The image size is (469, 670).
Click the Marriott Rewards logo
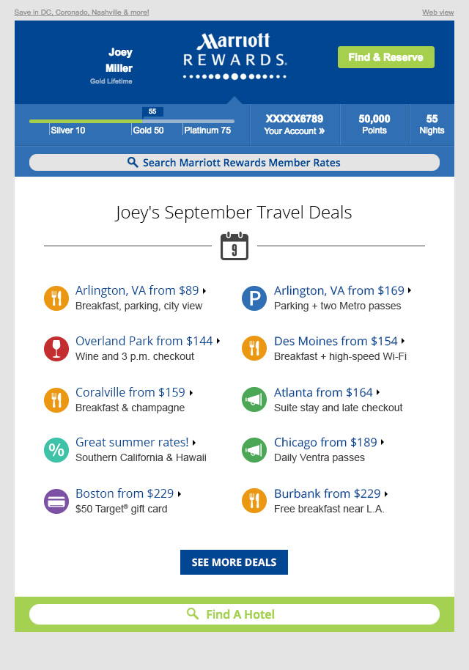234,56
